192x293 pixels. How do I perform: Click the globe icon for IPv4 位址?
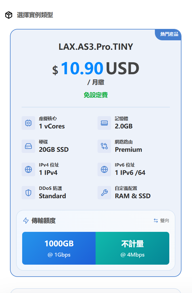(x=28, y=170)
